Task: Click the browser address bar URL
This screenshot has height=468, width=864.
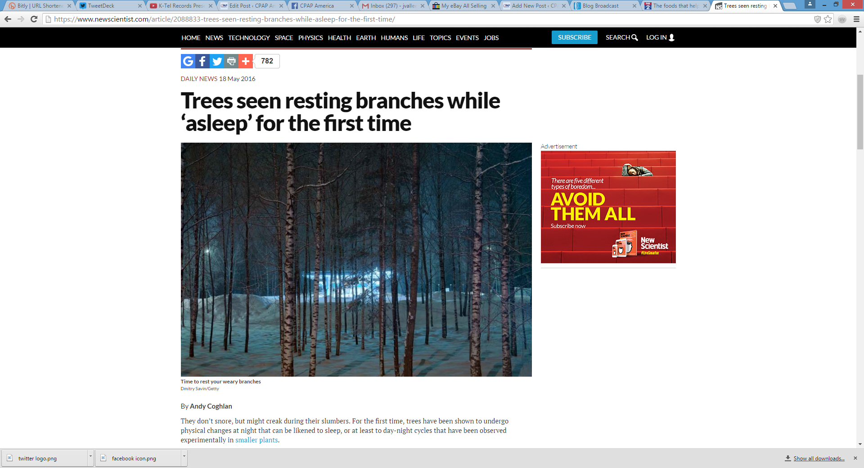Action: click(224, 19)
